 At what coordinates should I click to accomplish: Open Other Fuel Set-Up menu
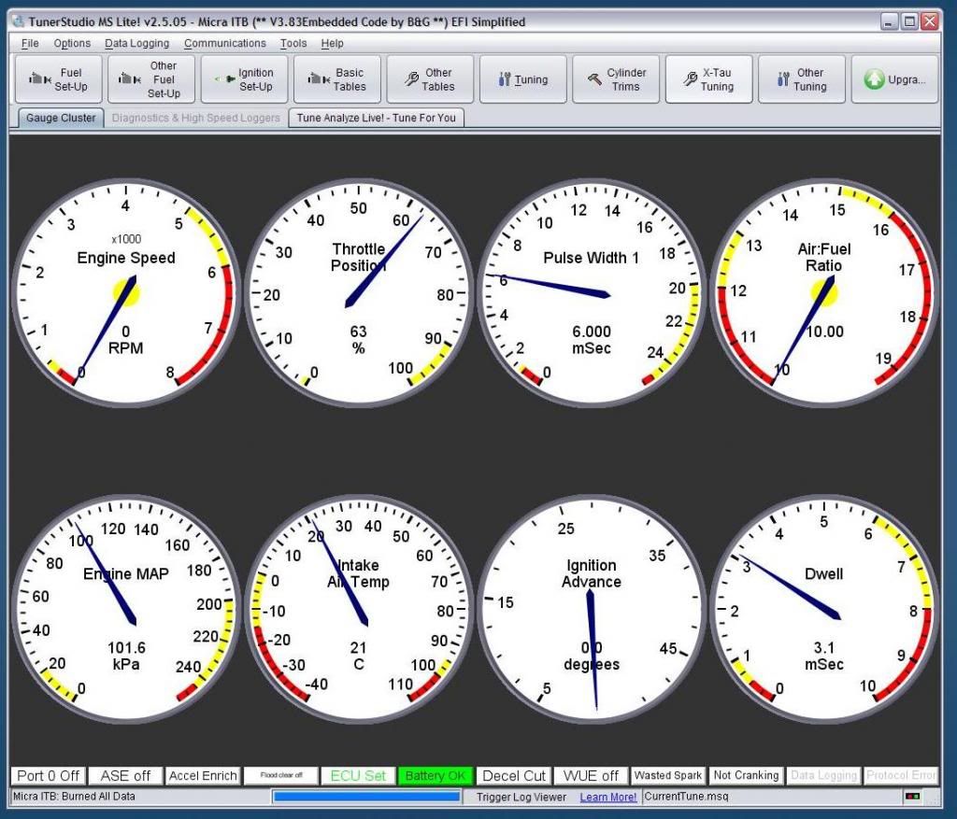coord(151,79)
